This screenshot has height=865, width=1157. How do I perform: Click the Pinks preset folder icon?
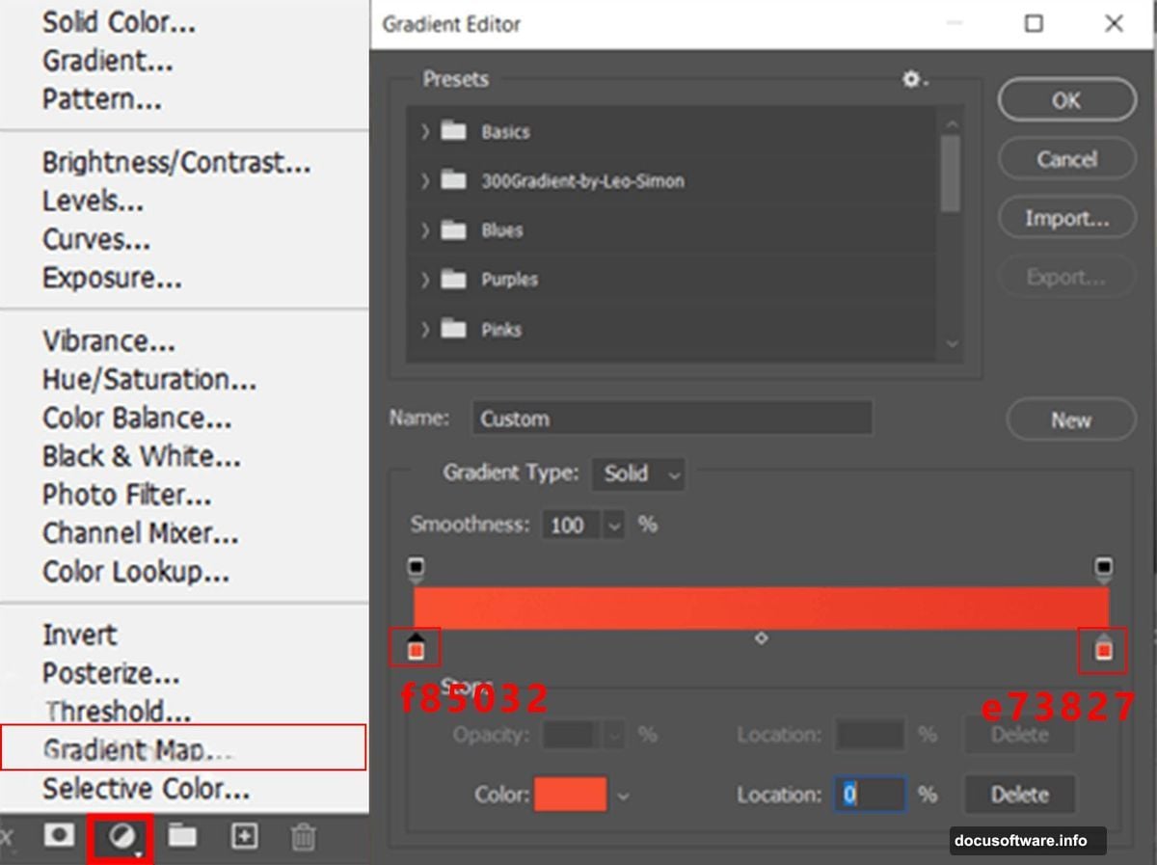[x=453, y=330]
